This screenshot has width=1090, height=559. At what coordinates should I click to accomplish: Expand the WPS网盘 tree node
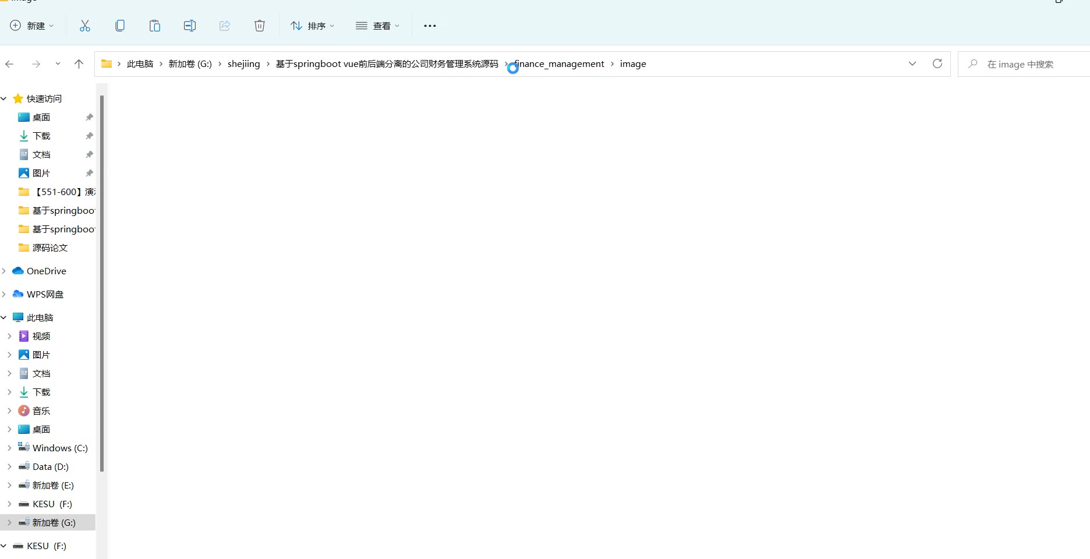coord(4,294)
